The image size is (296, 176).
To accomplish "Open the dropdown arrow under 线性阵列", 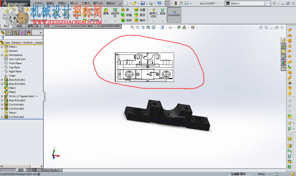I will 115,21.
